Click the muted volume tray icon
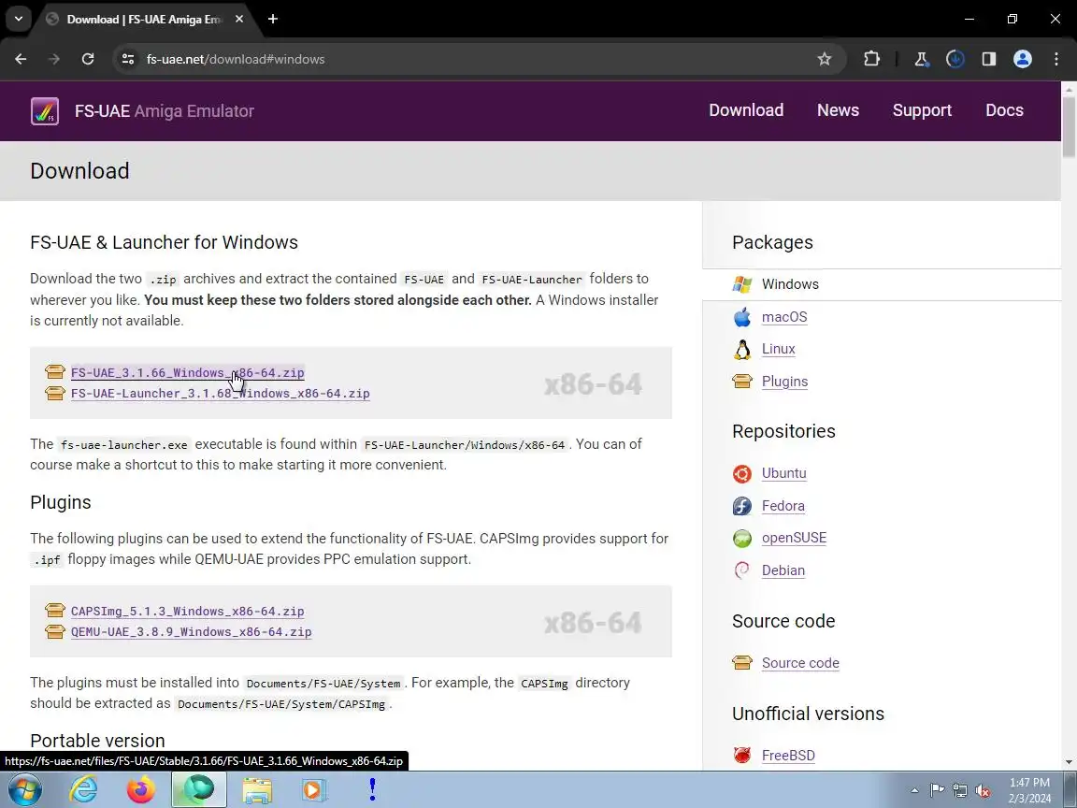The image size is (1077, 808). (x=983, y=791)
